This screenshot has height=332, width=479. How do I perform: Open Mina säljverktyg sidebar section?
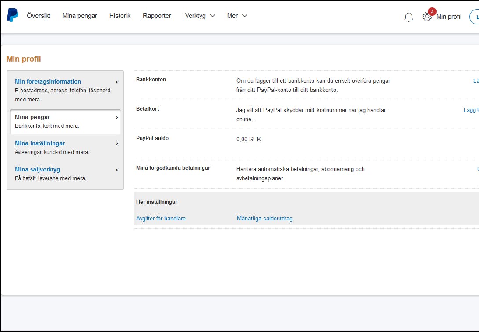[37, 169]
